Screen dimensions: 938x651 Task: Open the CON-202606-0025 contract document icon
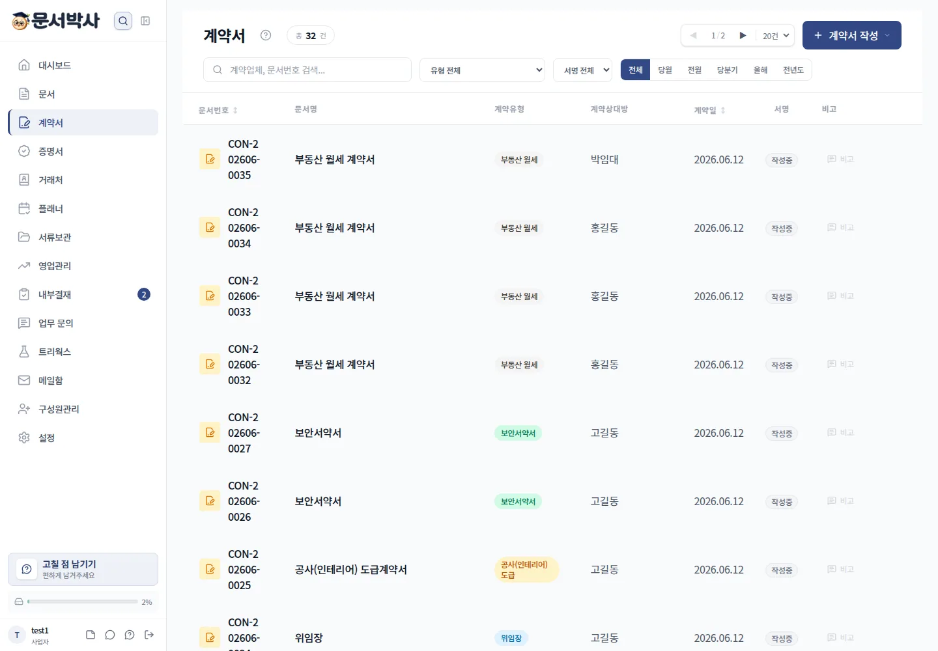(210, 569)
